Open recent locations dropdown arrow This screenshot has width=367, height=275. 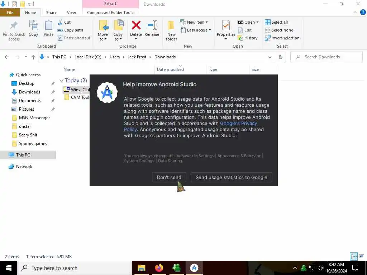click(26, 57)
